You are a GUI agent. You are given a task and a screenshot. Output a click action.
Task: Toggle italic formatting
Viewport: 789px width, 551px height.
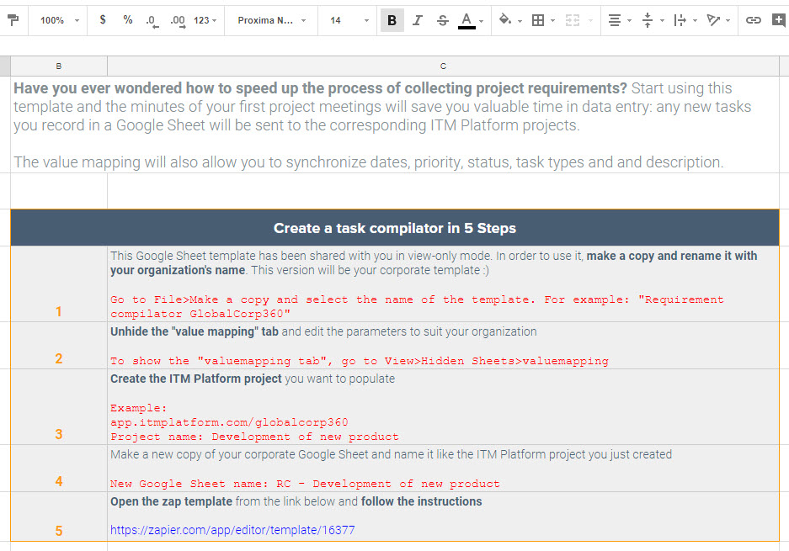pyautogui.click(x=418, y=20)
